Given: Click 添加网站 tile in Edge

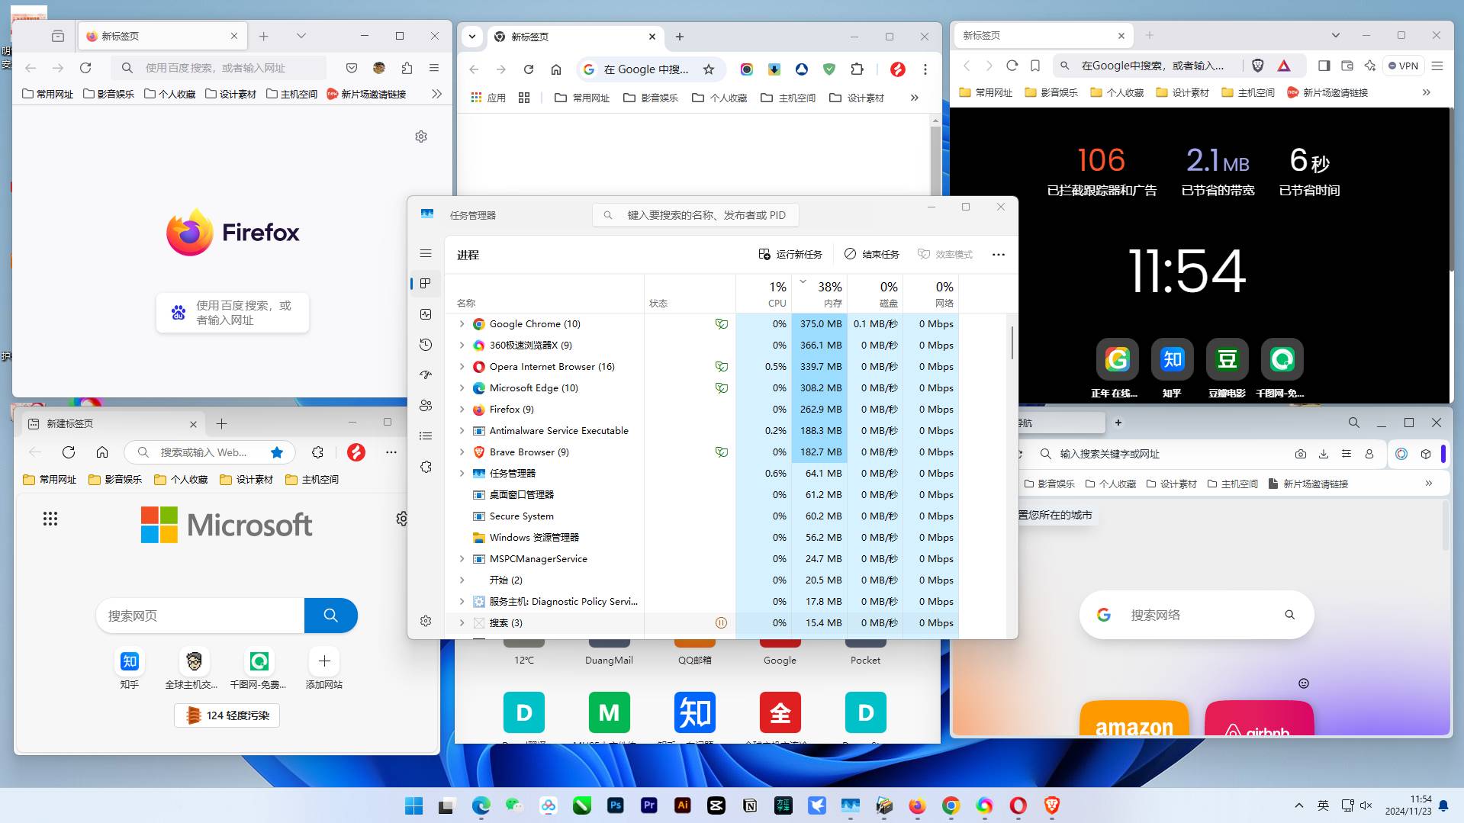Looking at the screenshot, I should (324, 668).
